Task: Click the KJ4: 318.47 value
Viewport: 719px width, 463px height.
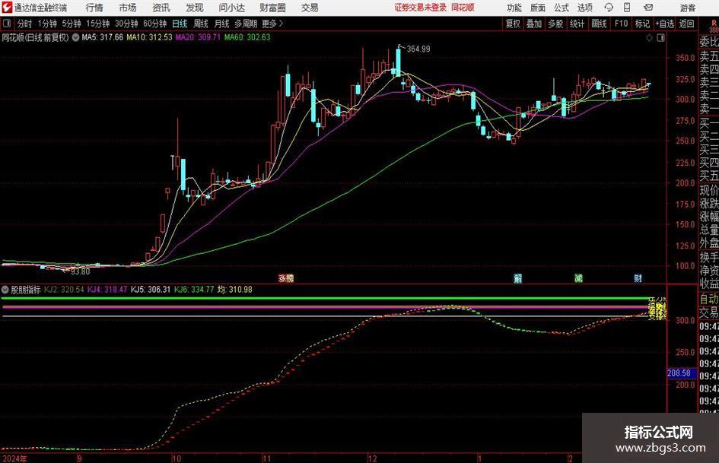Action: click(x=107, y=290)
